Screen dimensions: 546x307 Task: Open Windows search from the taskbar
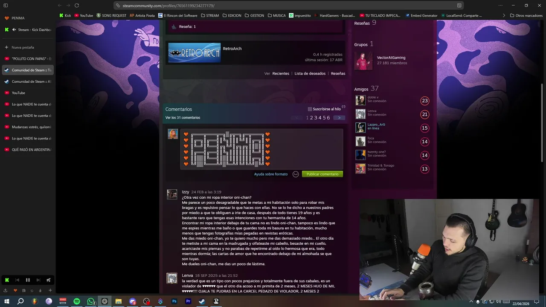point(20,301)
